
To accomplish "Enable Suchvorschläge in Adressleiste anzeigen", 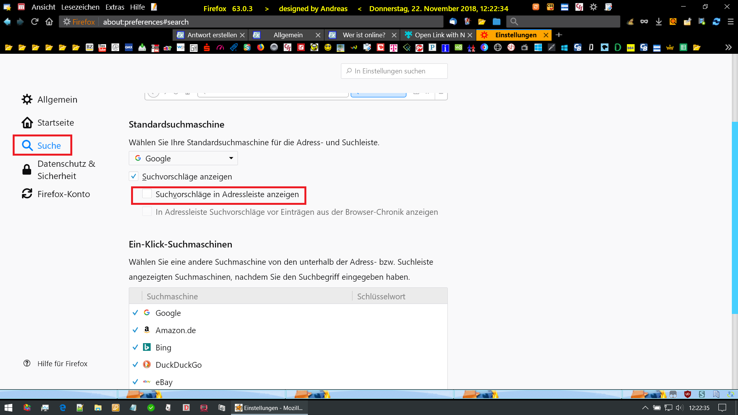I will [x=147, y=194].
